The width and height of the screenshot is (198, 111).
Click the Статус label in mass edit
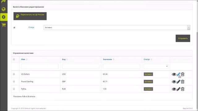pyautogui.click(x=31, y=27)
